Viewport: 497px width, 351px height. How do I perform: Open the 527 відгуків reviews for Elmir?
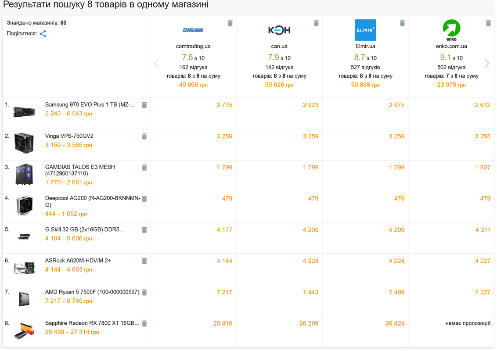(366, 68)
